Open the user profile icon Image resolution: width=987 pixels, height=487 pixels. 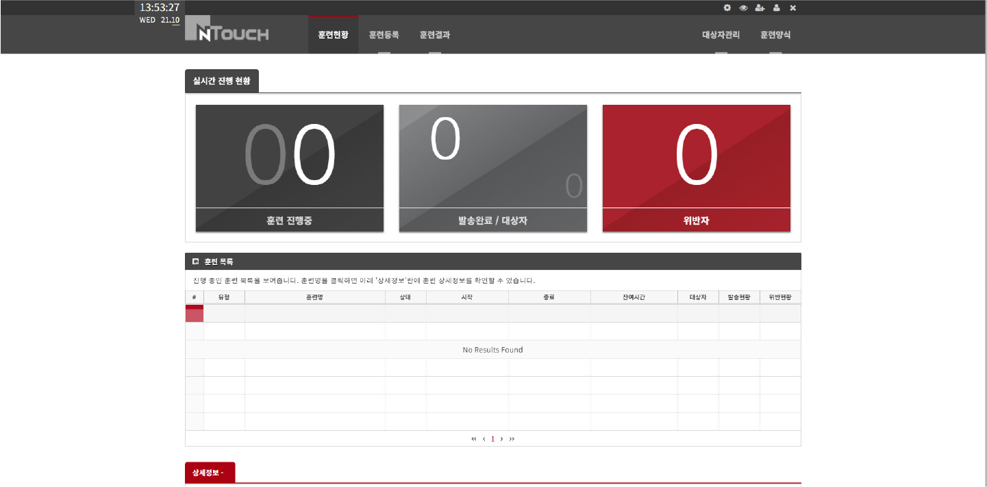click(x=777, y=8)
